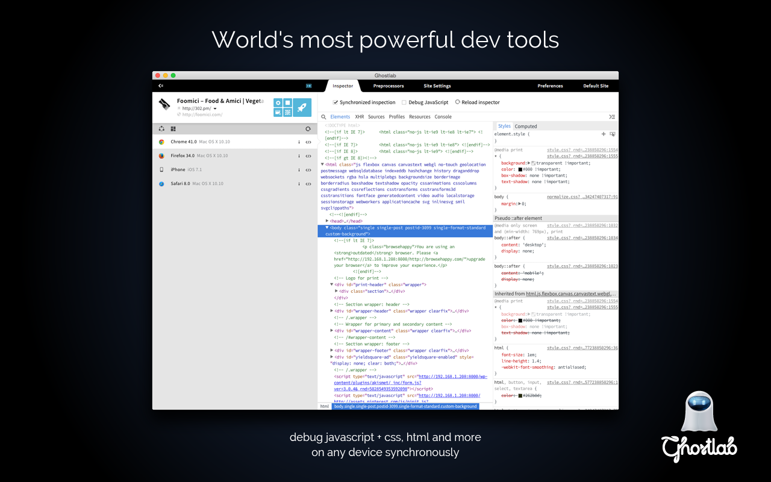The image size is (771, 482).
Task: Enable the Debug JavaScript checkbox
Action: 404,102
